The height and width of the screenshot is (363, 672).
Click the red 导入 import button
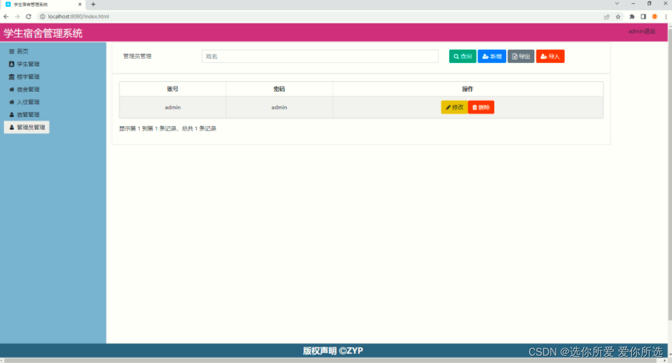[550, 56]
